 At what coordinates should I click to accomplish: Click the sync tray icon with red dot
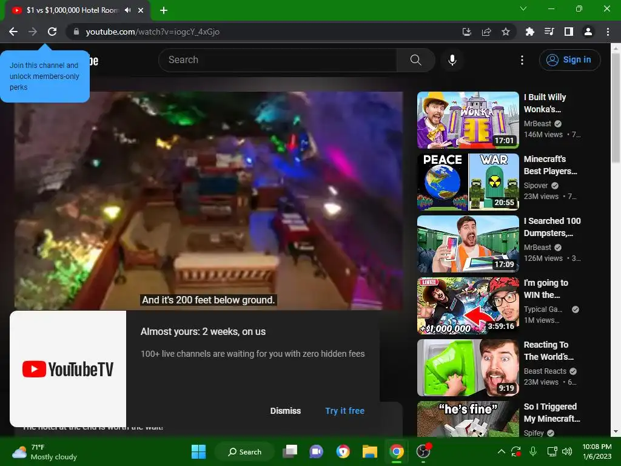click(x=516, y=451)
